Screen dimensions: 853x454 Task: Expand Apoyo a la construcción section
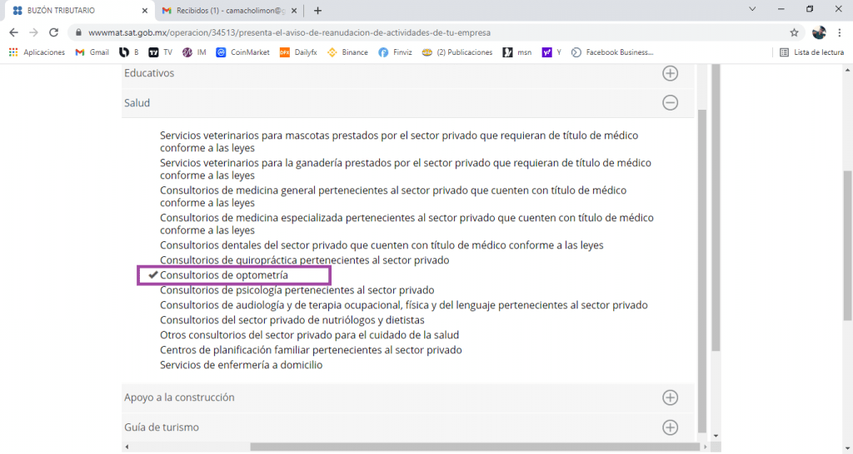[671, 397]
